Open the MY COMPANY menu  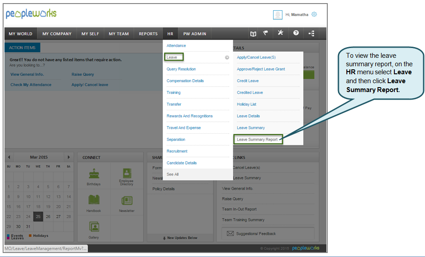pyautogui.click(x=57, y=34)
